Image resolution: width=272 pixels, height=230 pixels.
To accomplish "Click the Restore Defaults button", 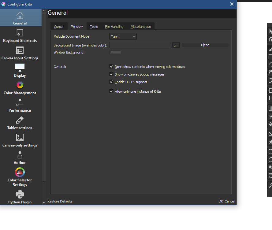I will pos(60,201).
